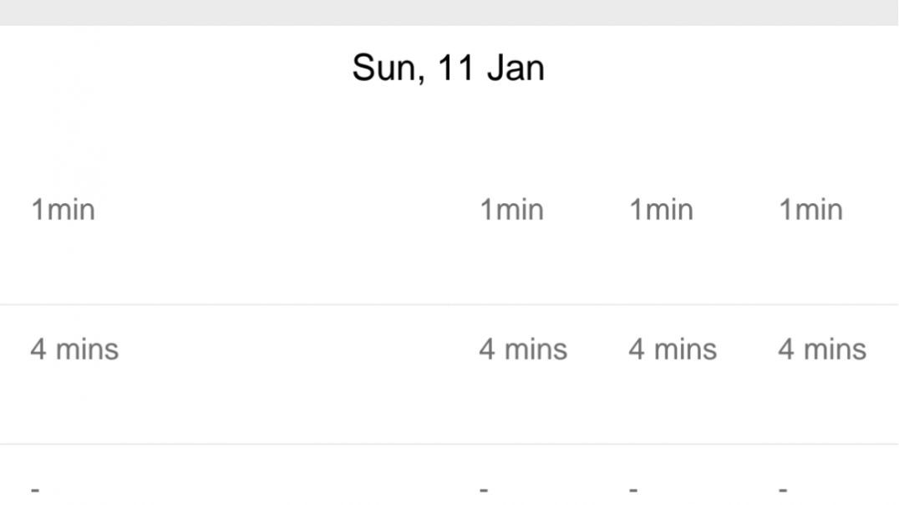Viewport: 899px width, 505px height.
Task: Select the month Jan in the date heading
Action: tap(516, 68)
